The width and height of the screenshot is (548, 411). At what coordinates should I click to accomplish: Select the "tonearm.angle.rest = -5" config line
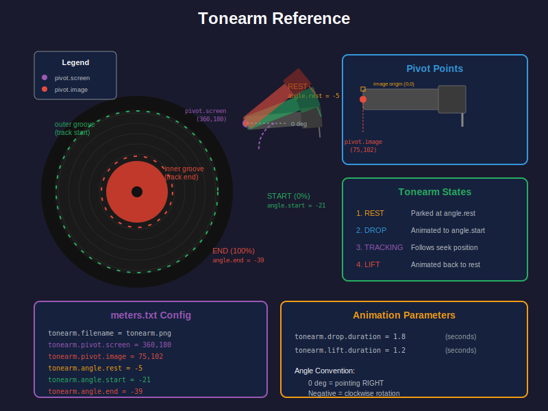[95, 368]
